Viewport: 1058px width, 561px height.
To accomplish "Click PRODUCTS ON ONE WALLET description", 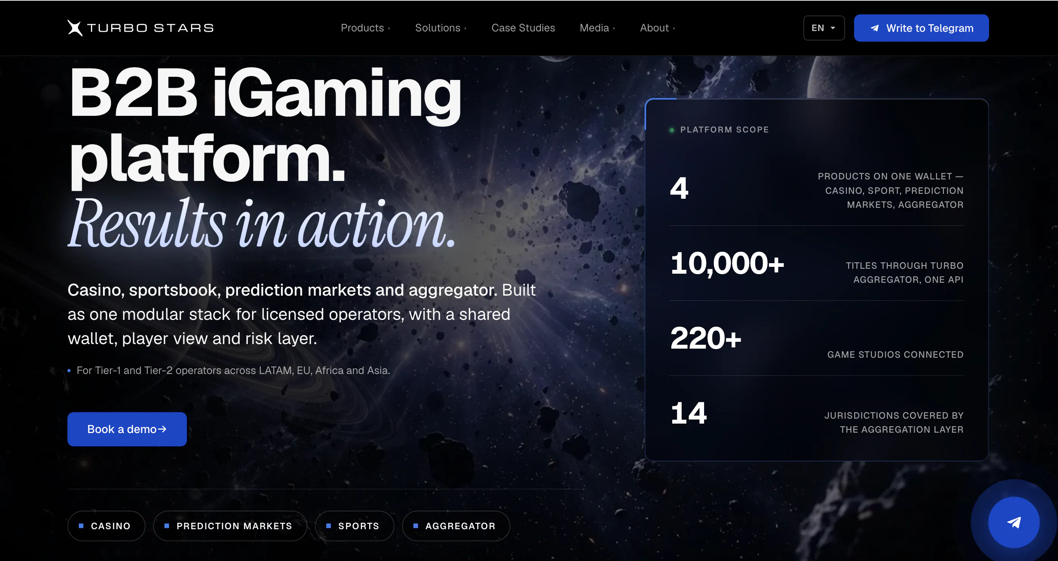I will 891,190.
